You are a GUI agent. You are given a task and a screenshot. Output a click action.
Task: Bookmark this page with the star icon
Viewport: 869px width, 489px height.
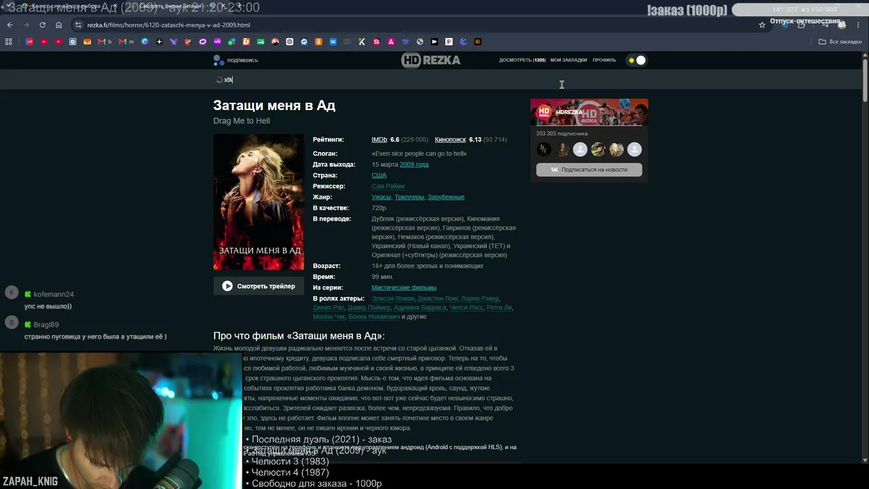pos(762,25)
